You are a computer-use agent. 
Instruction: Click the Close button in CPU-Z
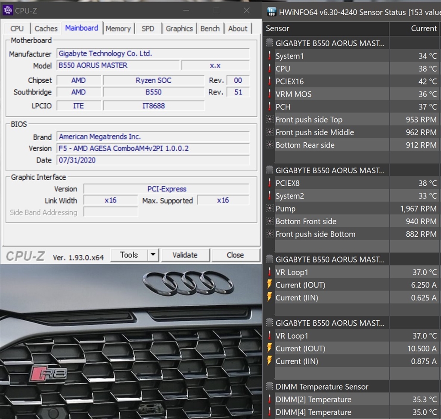tap(235, 255)
